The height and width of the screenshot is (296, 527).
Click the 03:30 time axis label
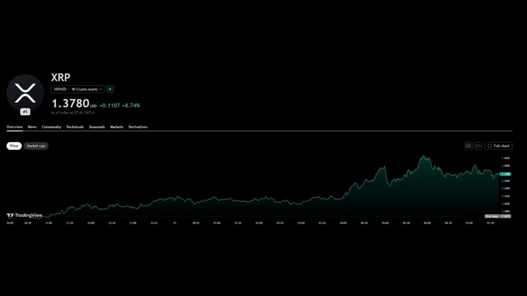(322, 223)
